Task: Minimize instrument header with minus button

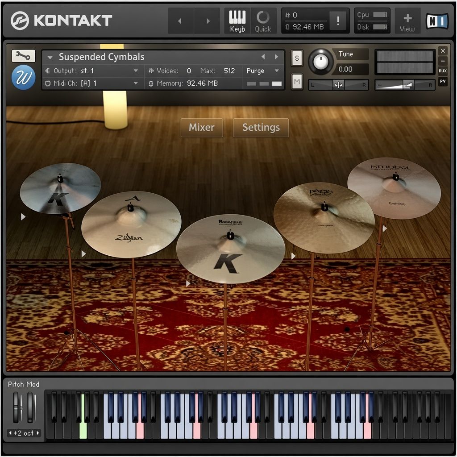Action: [443, 61]
